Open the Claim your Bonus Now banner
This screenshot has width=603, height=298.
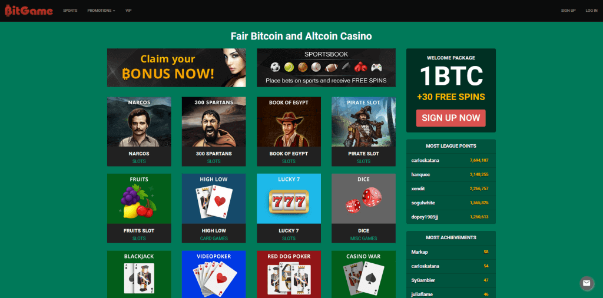[177, 68]
